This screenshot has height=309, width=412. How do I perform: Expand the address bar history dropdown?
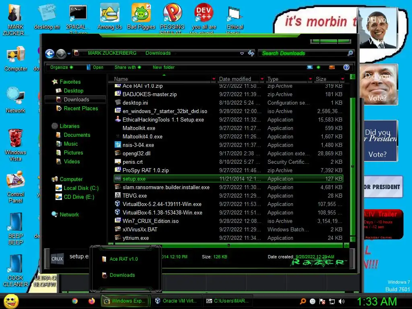pos(242,54)
